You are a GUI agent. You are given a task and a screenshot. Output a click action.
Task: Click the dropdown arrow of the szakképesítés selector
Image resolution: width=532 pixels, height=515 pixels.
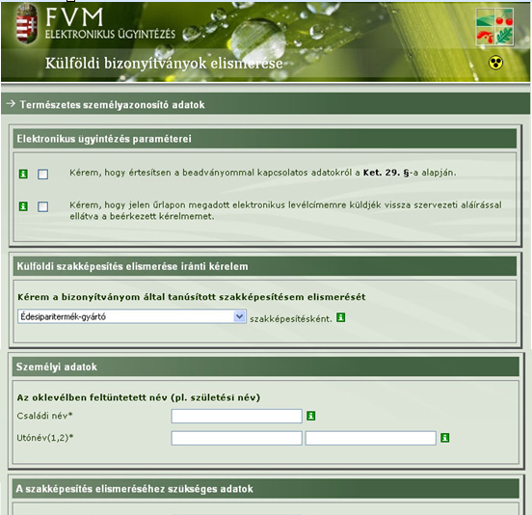point(239,316)
